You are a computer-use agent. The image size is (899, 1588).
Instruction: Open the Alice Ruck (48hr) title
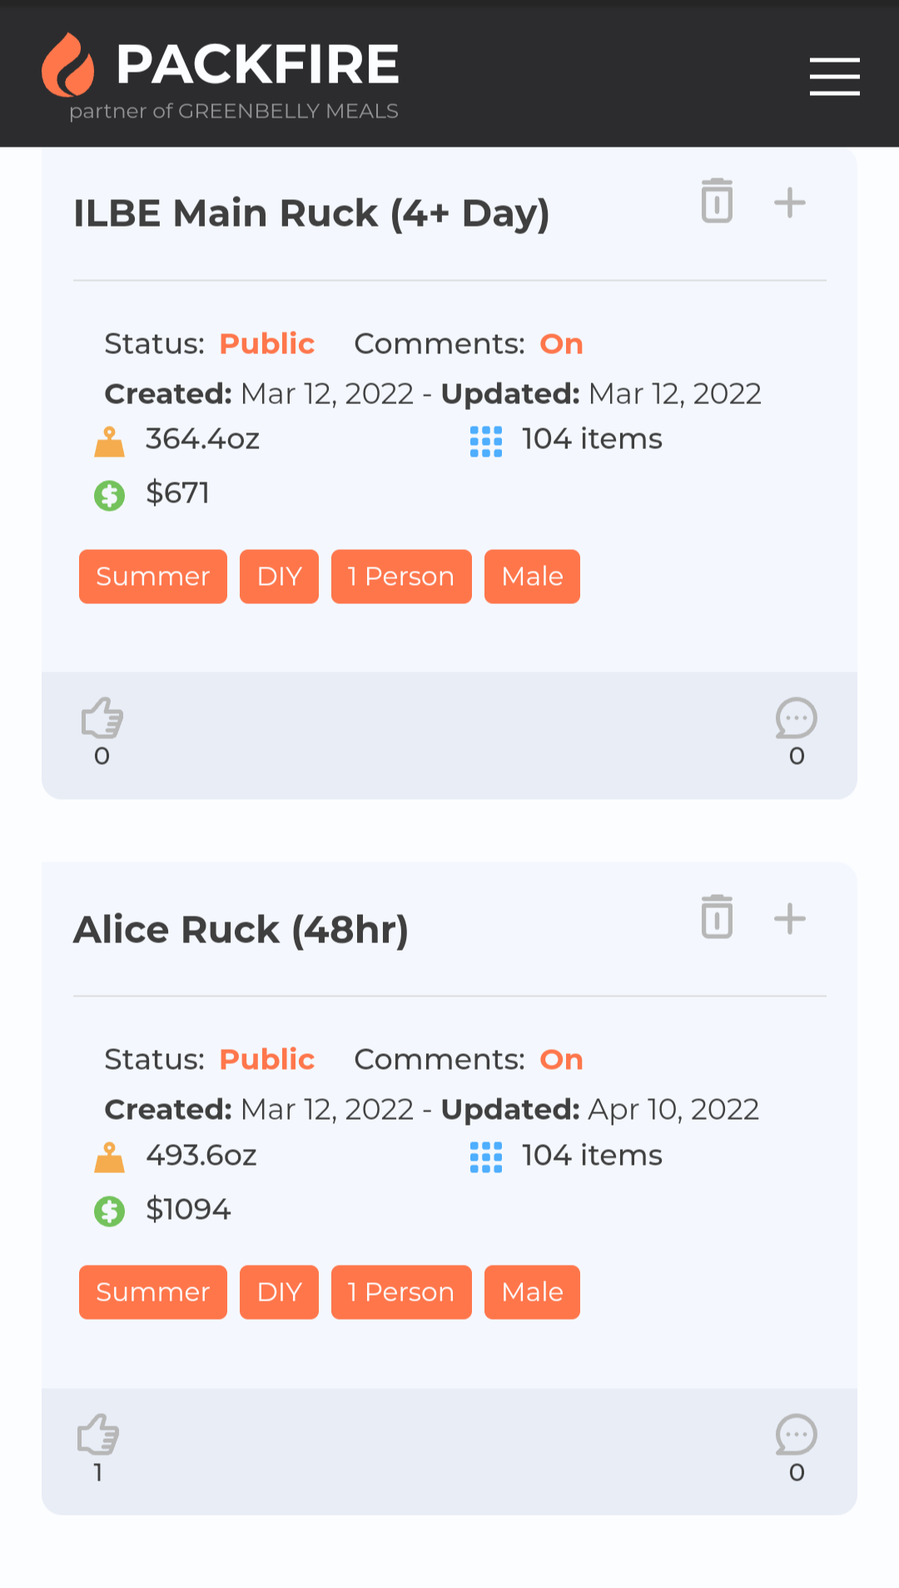(241, 930)
